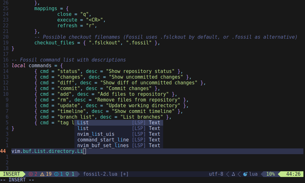
Task: Click the Linux penguin file format icon
Action: pos(233,174)
